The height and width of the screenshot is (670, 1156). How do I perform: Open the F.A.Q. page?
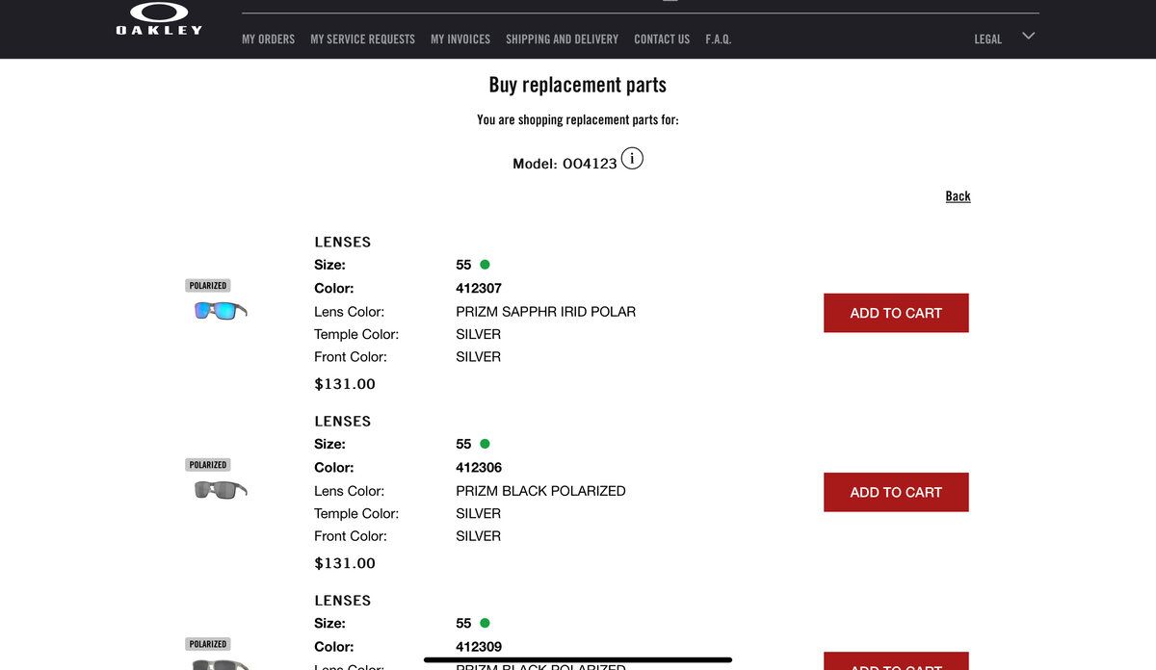pyautogui.click(x=718, y=39)
